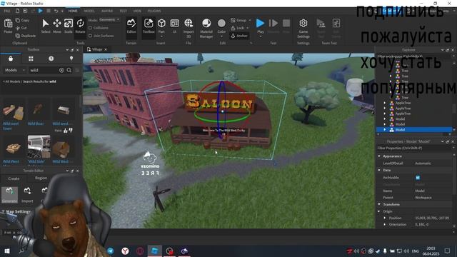
Task: Switch to the AVATAR ribbon tab
Action: coord(107,11)
